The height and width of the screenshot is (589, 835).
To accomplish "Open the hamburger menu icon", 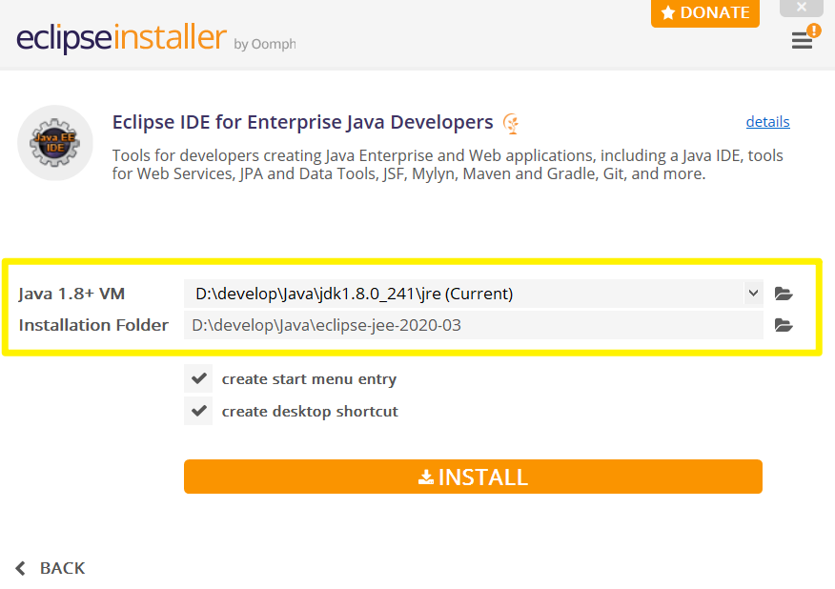I will (x=802, y=40).
